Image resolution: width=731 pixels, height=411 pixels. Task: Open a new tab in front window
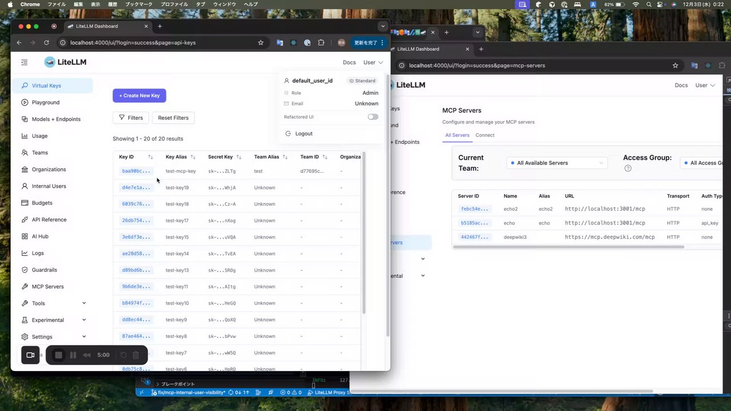point(160,26)
